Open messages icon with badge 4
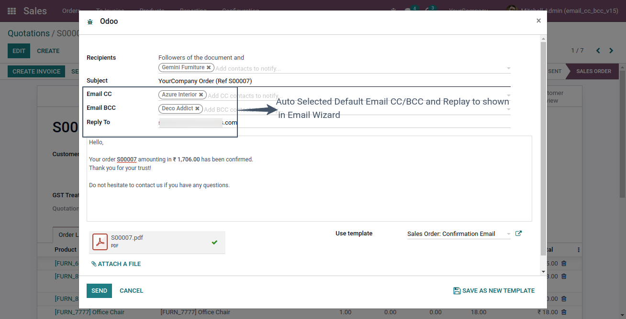Viewport: 626px width, 319px height. (410, 10)
